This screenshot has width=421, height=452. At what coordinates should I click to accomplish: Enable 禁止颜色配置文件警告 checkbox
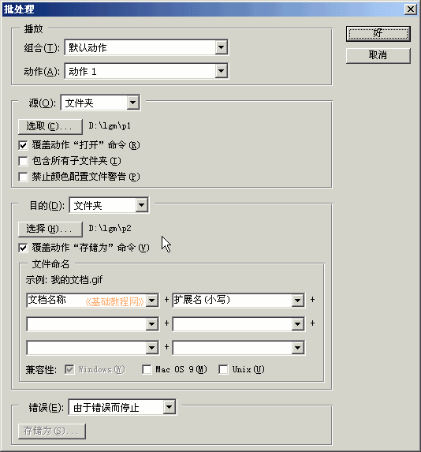23,177
